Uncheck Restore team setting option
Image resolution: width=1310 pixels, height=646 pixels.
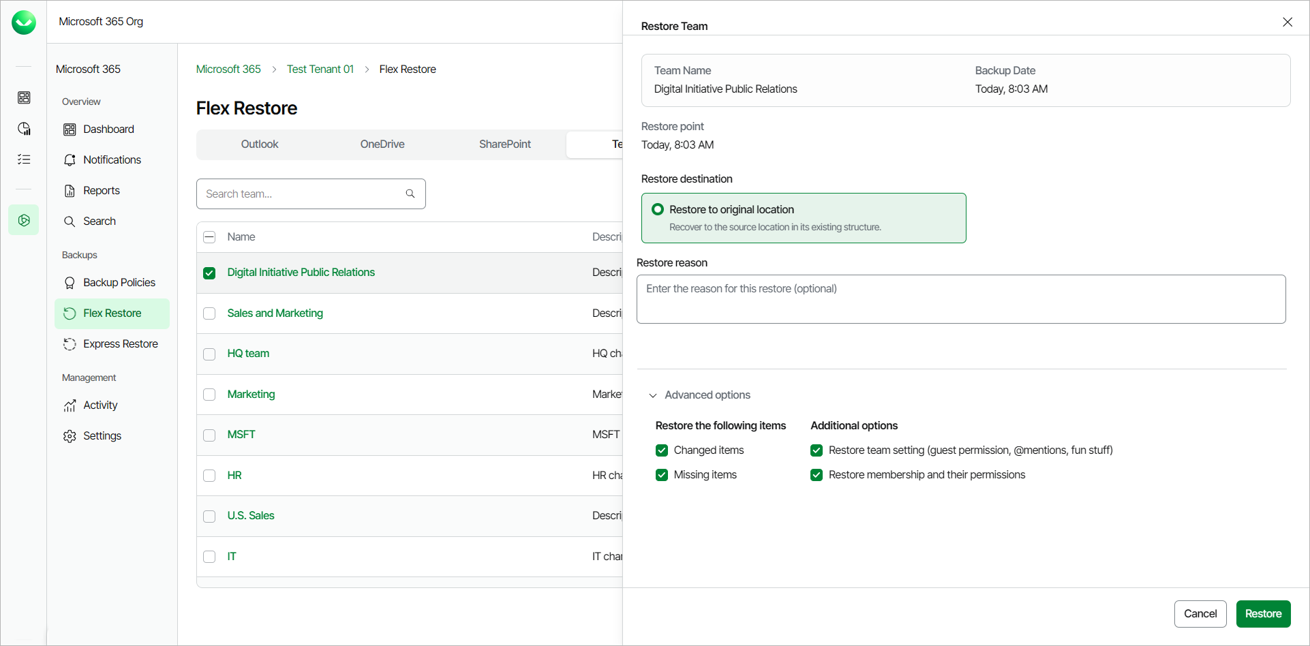(817, 450)
